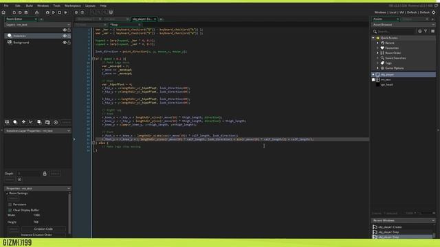Open the Tools menu
The height and width of the screenshot is (247, 440).
(x=56, y=5)
